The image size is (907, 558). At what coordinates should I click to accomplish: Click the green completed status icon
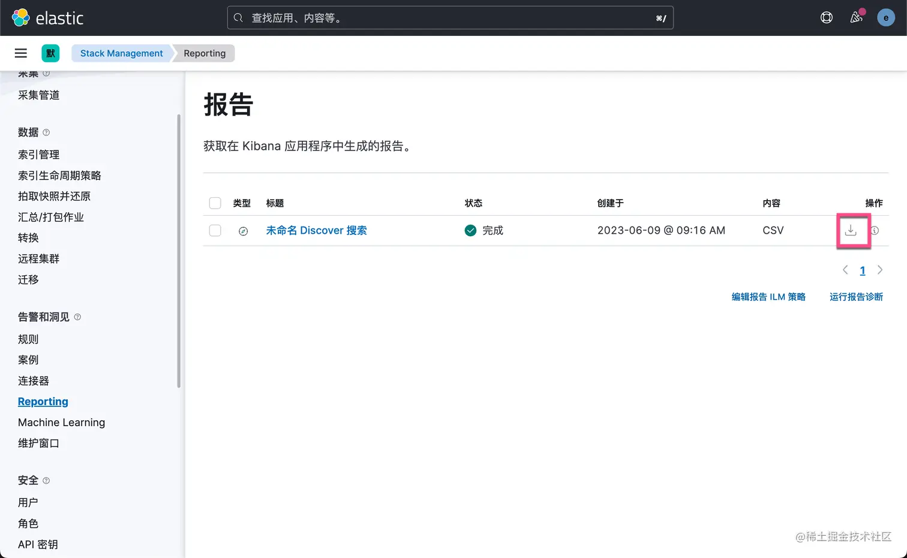(471, 230)
